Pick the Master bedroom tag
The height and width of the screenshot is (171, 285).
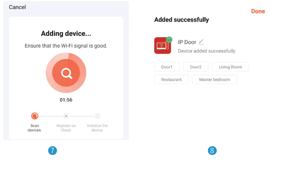(x=214, y=80)
